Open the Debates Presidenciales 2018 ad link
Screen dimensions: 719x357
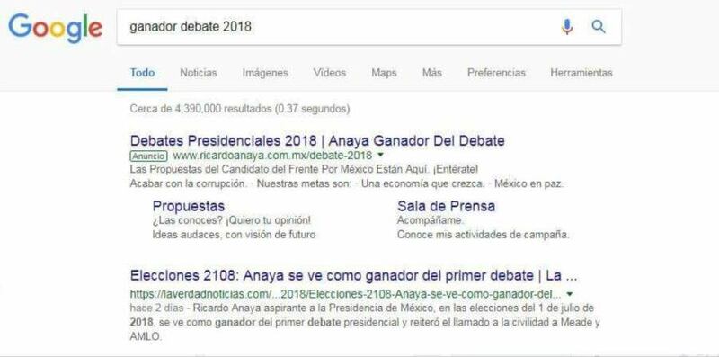point(317,140)
